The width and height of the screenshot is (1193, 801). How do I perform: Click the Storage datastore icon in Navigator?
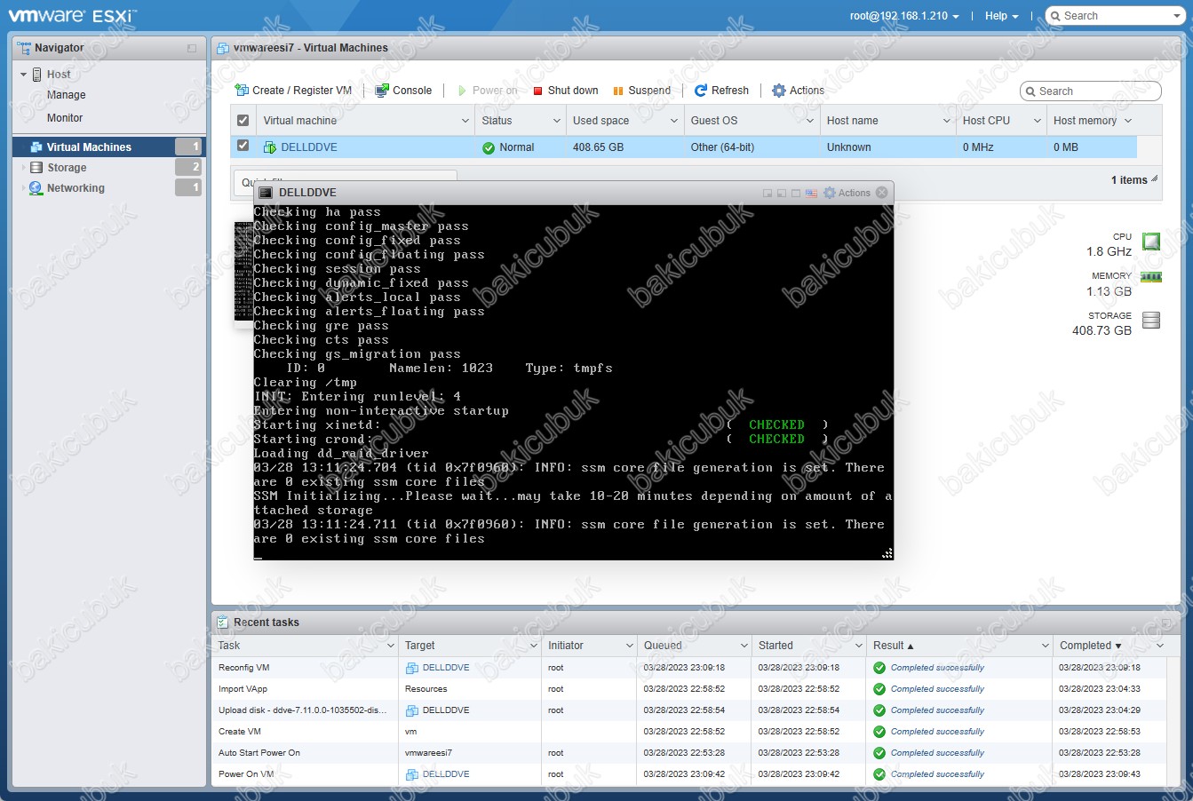[x=36, y=168]
